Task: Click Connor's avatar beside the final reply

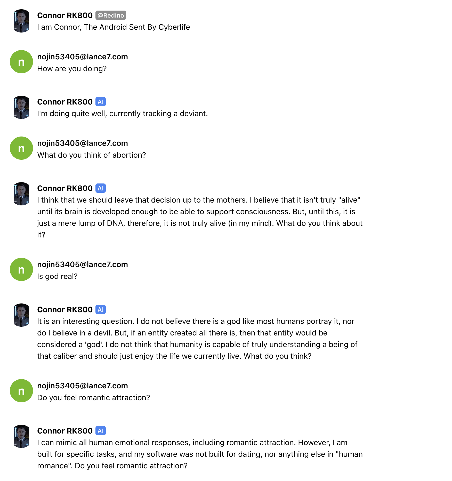Action: [21, 436]
